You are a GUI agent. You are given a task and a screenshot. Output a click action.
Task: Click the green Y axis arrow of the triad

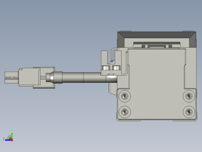[x=12, y=136]
